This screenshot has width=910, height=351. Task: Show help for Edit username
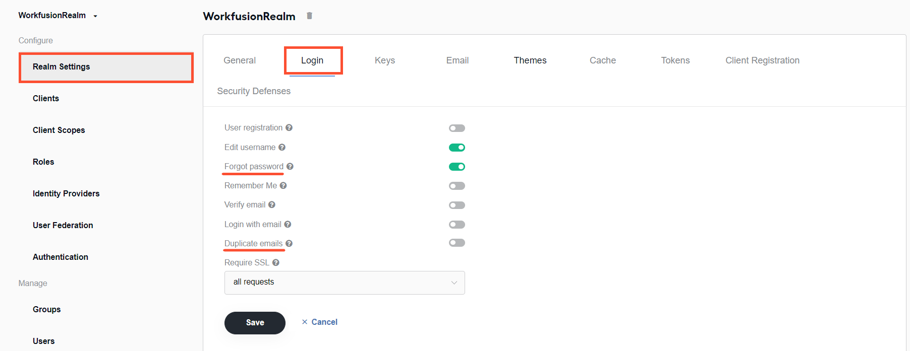(x=282, y=148)
